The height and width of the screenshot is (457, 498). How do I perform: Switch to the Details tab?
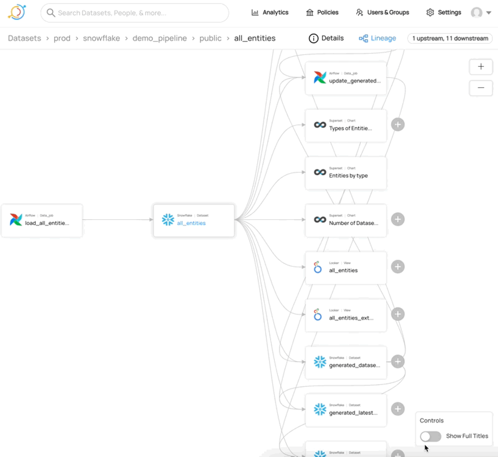(326, 38)
